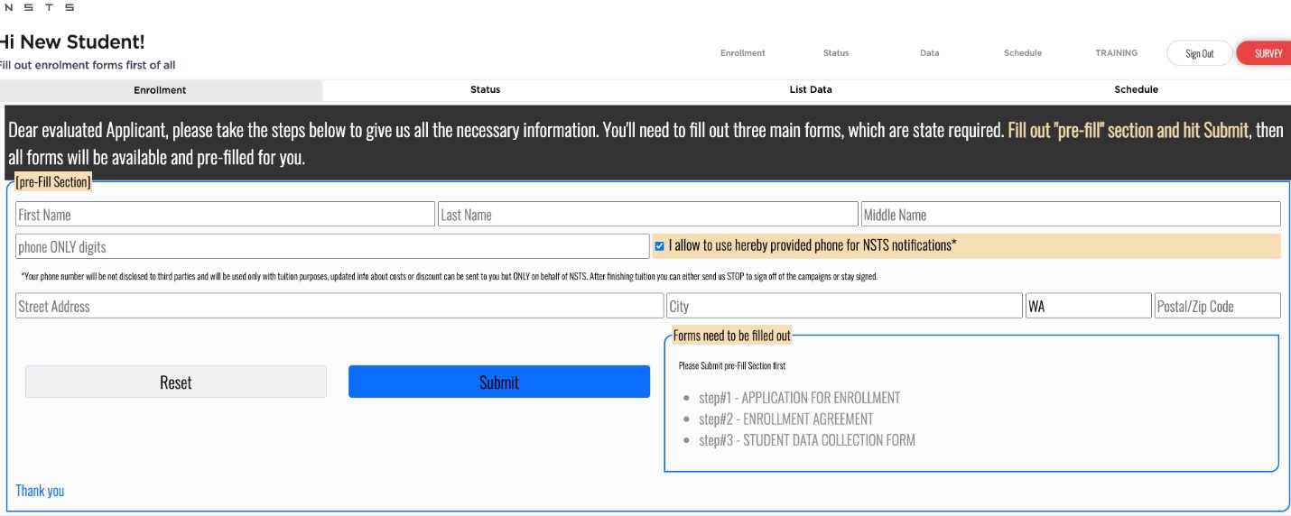Click the NSTS logo at top left

[37, 7]
